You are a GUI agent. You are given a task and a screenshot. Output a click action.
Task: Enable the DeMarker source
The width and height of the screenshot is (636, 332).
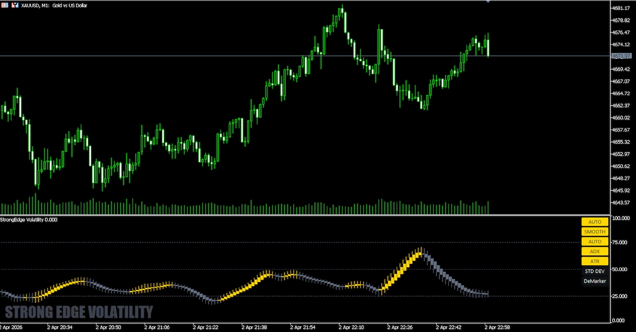[x=595, y=281]
